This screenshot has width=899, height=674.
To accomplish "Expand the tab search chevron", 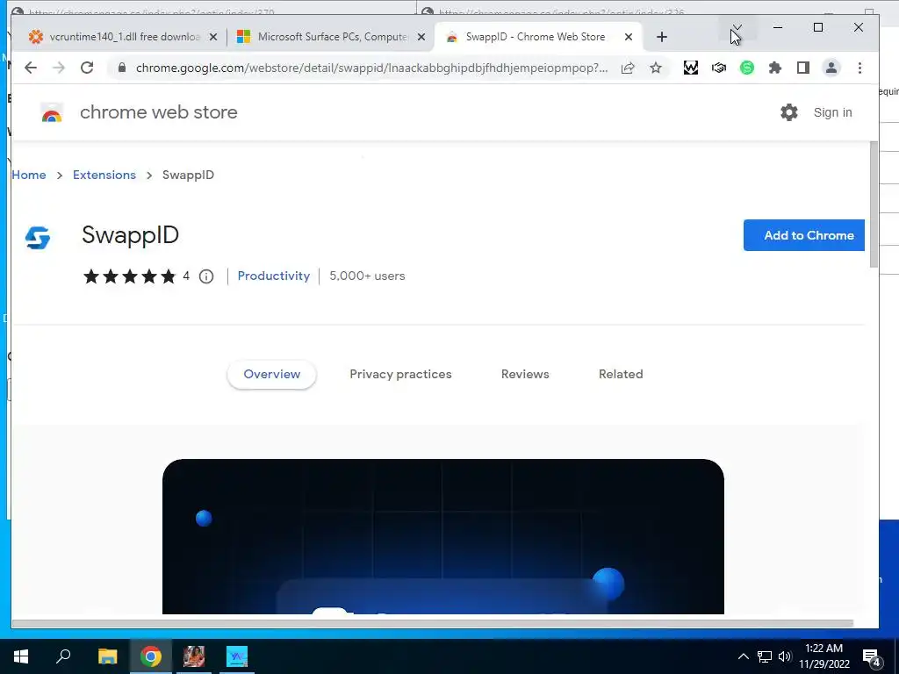I will coord(737,27).
